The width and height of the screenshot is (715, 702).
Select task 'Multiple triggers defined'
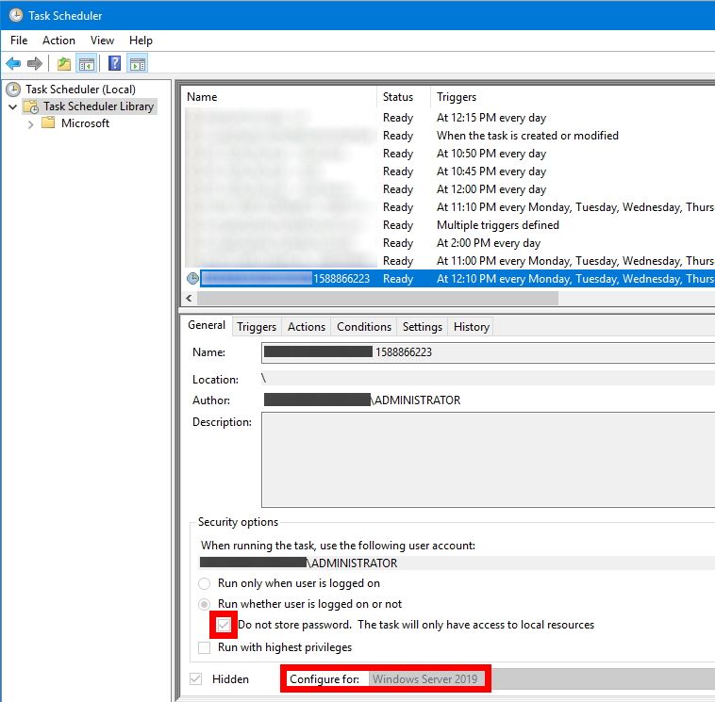click(450, 225)
